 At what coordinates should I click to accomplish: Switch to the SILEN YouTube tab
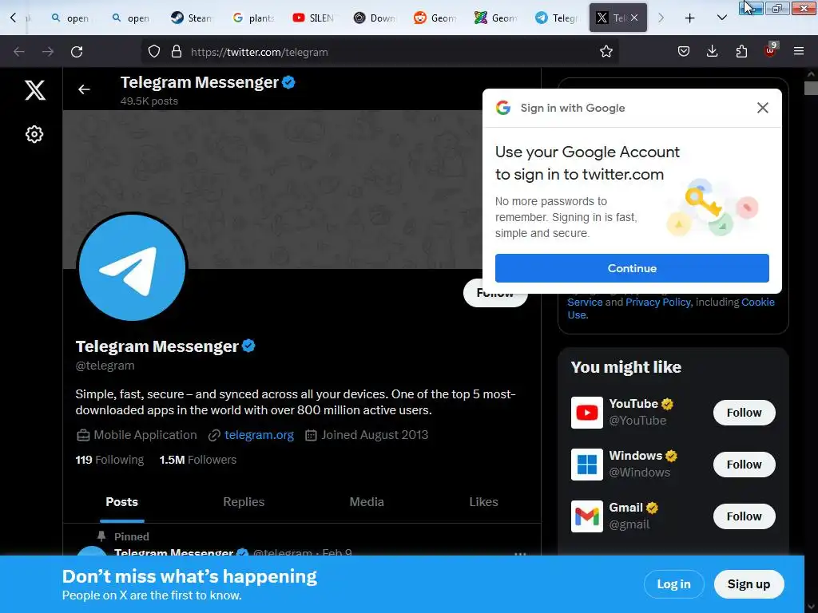point(313,18)
